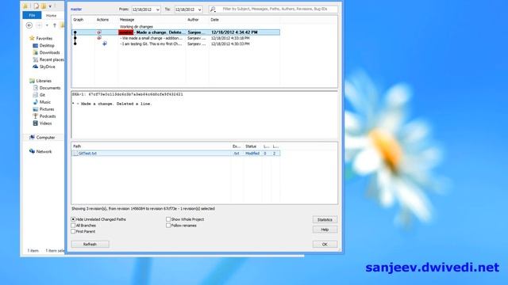Enable Show Whole Project checkbox

tap(168, 219)
